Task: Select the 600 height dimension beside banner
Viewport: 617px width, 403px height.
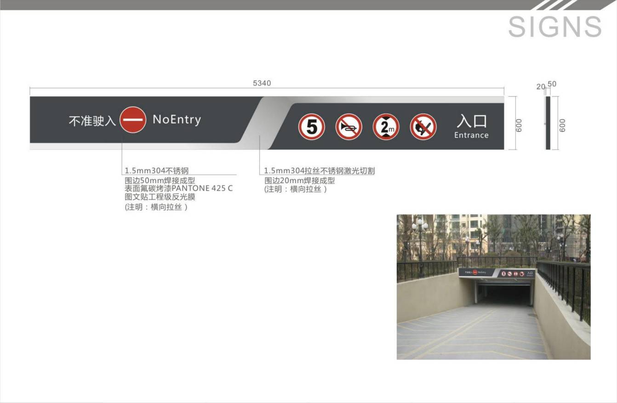Action: coord(519,125)
